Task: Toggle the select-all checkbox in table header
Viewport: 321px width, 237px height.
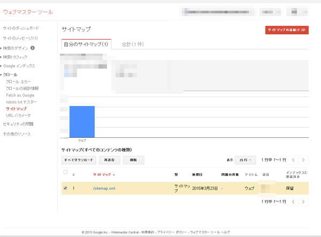Action: point(66,172)
